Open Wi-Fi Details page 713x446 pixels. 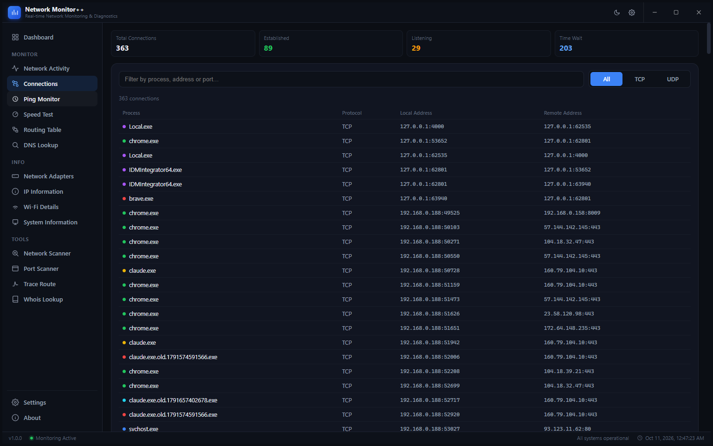coord(52,207)
